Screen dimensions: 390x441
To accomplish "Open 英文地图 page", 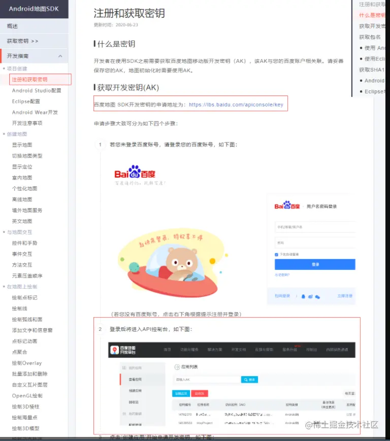I will click(22, 221).
